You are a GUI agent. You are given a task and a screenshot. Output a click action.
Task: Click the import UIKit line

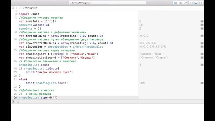[29, 14]
